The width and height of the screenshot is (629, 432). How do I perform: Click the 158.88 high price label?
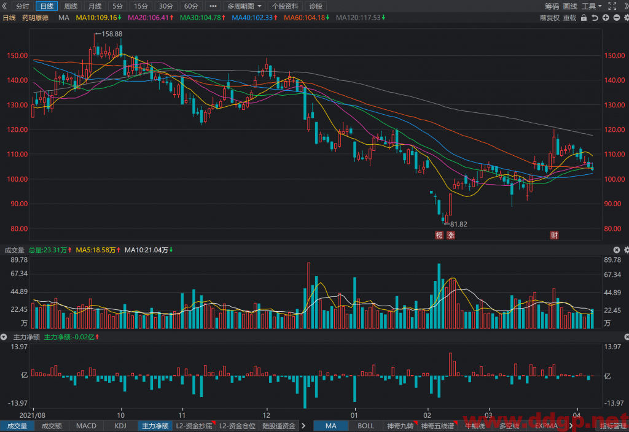(x=112, y=34)
